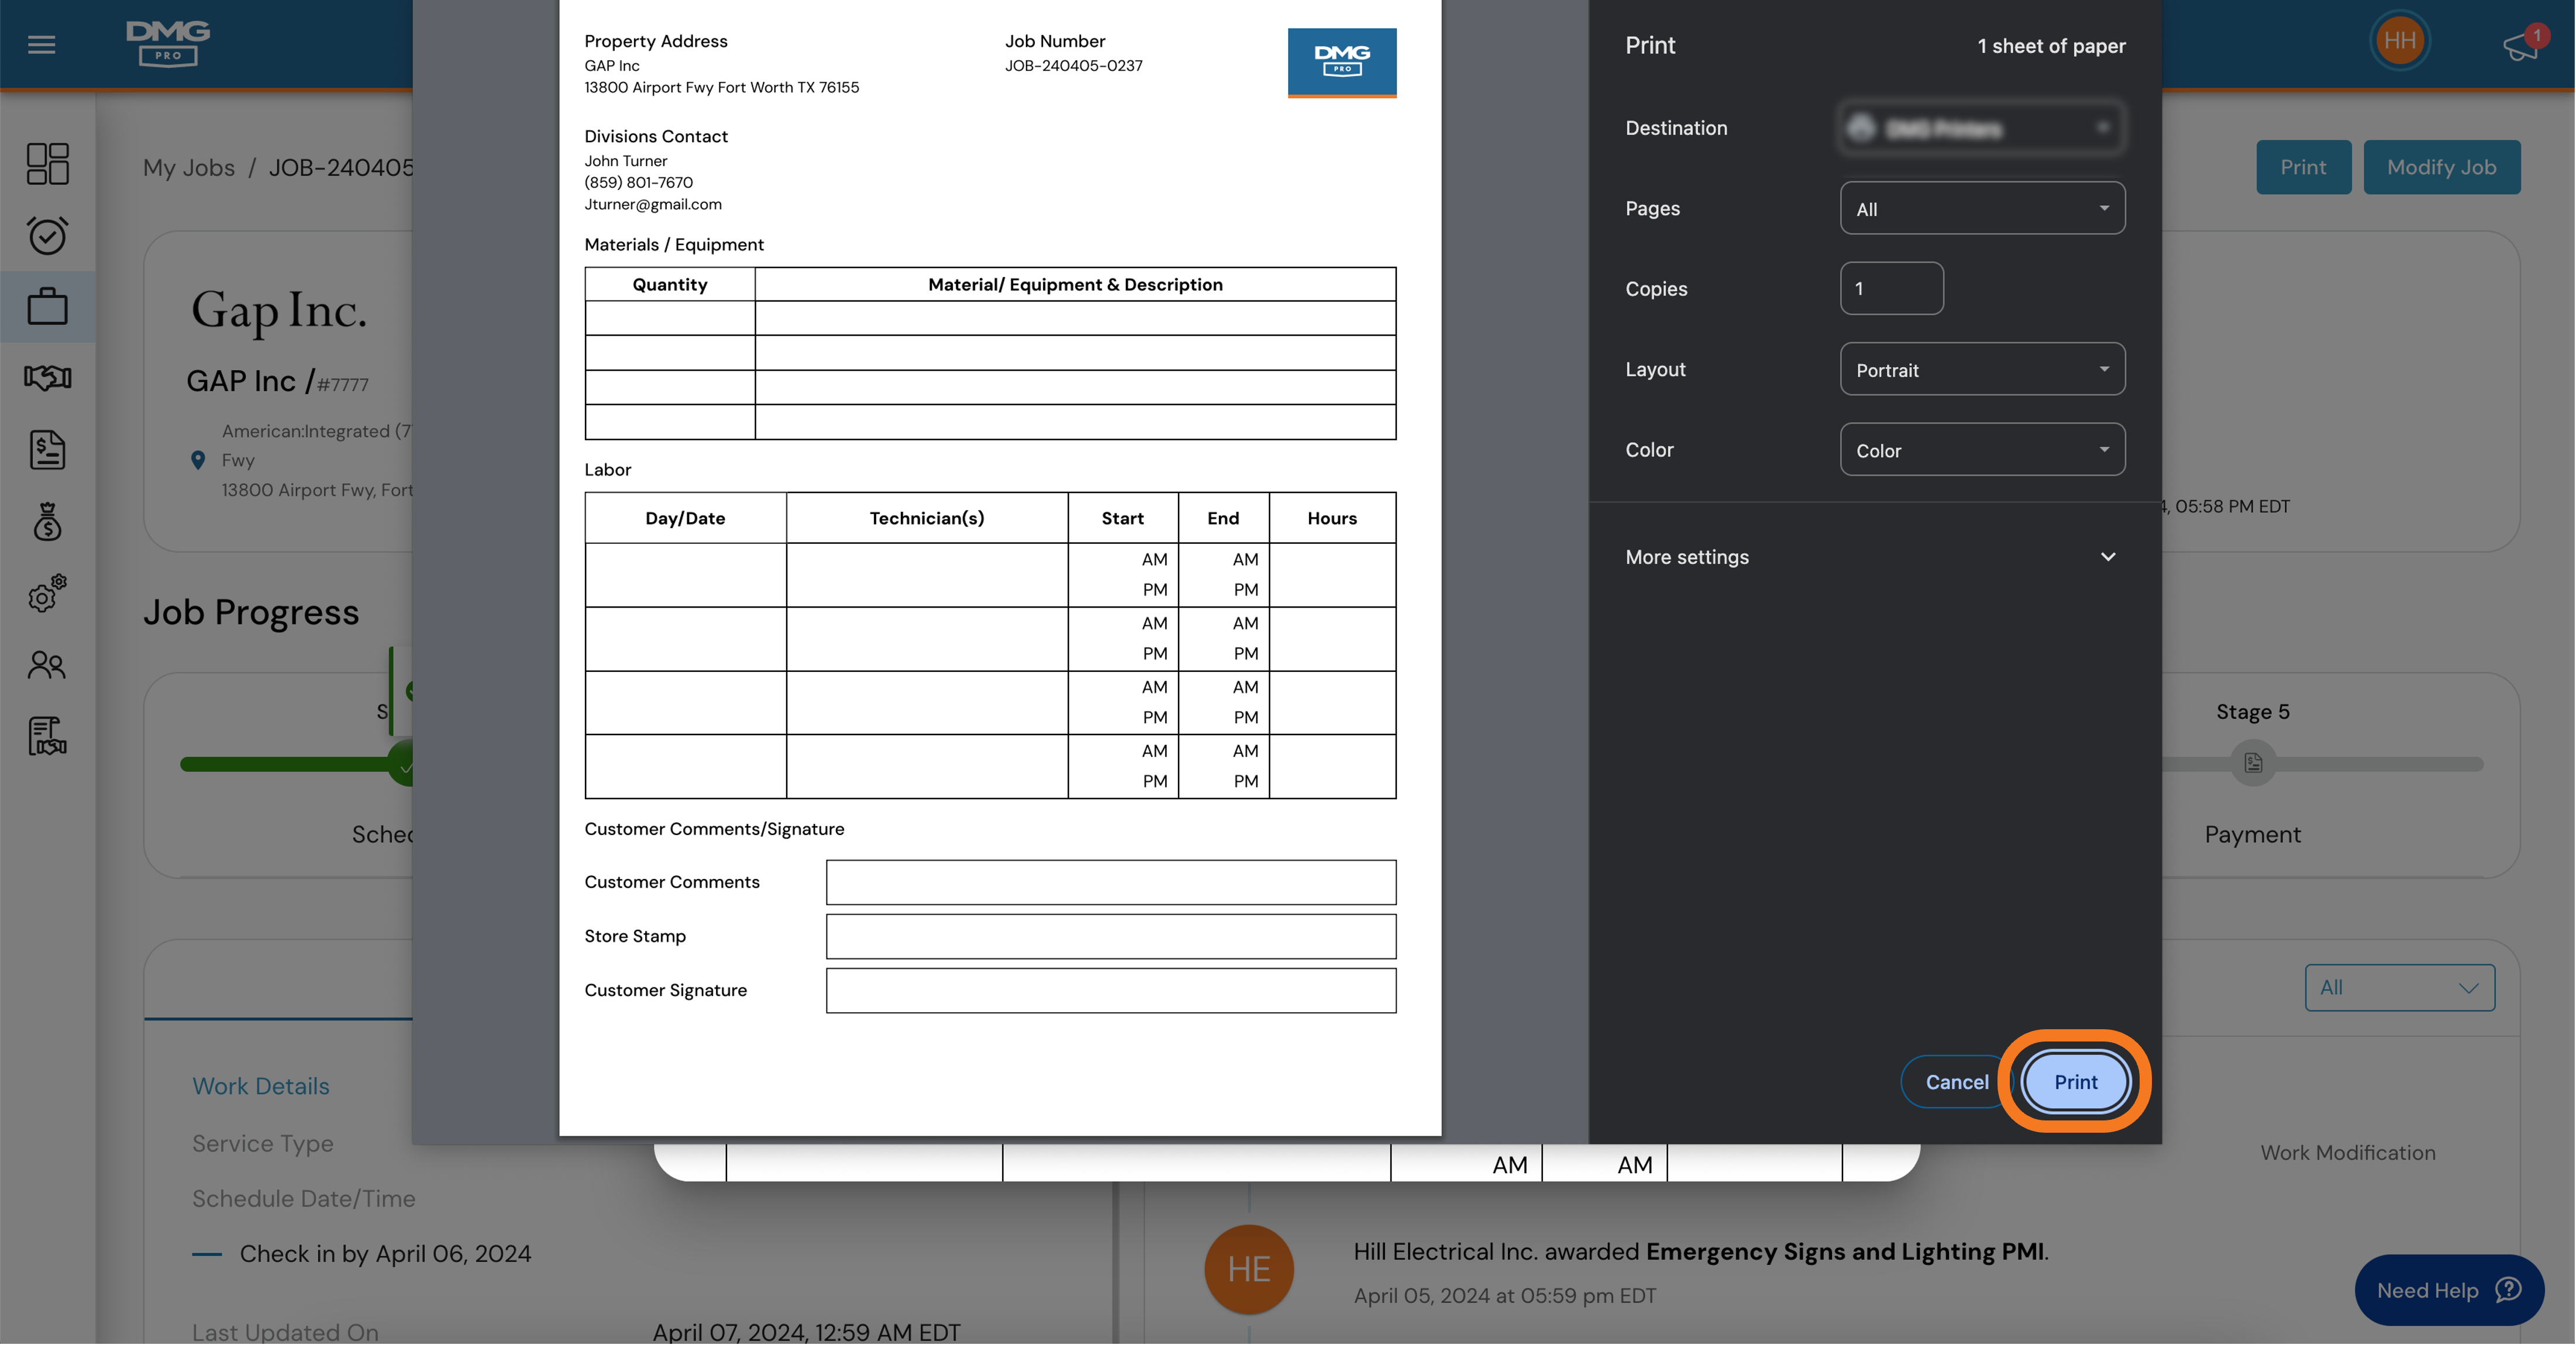Select the briefcase Jobs icon in the sidebar

[46, 306]
